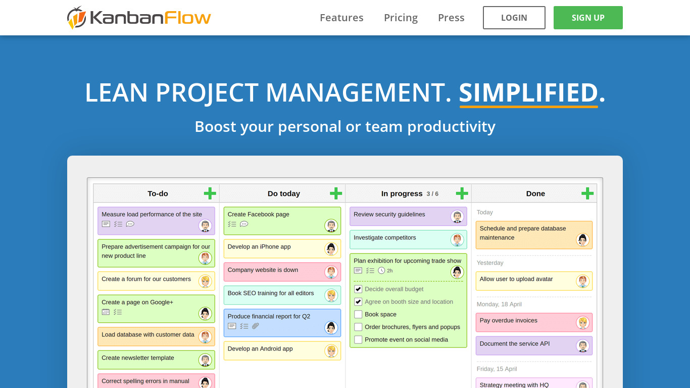Click avatar on Develop an iPhone app card
This screenshot has width=690, height=388.
tap(331, 249)
